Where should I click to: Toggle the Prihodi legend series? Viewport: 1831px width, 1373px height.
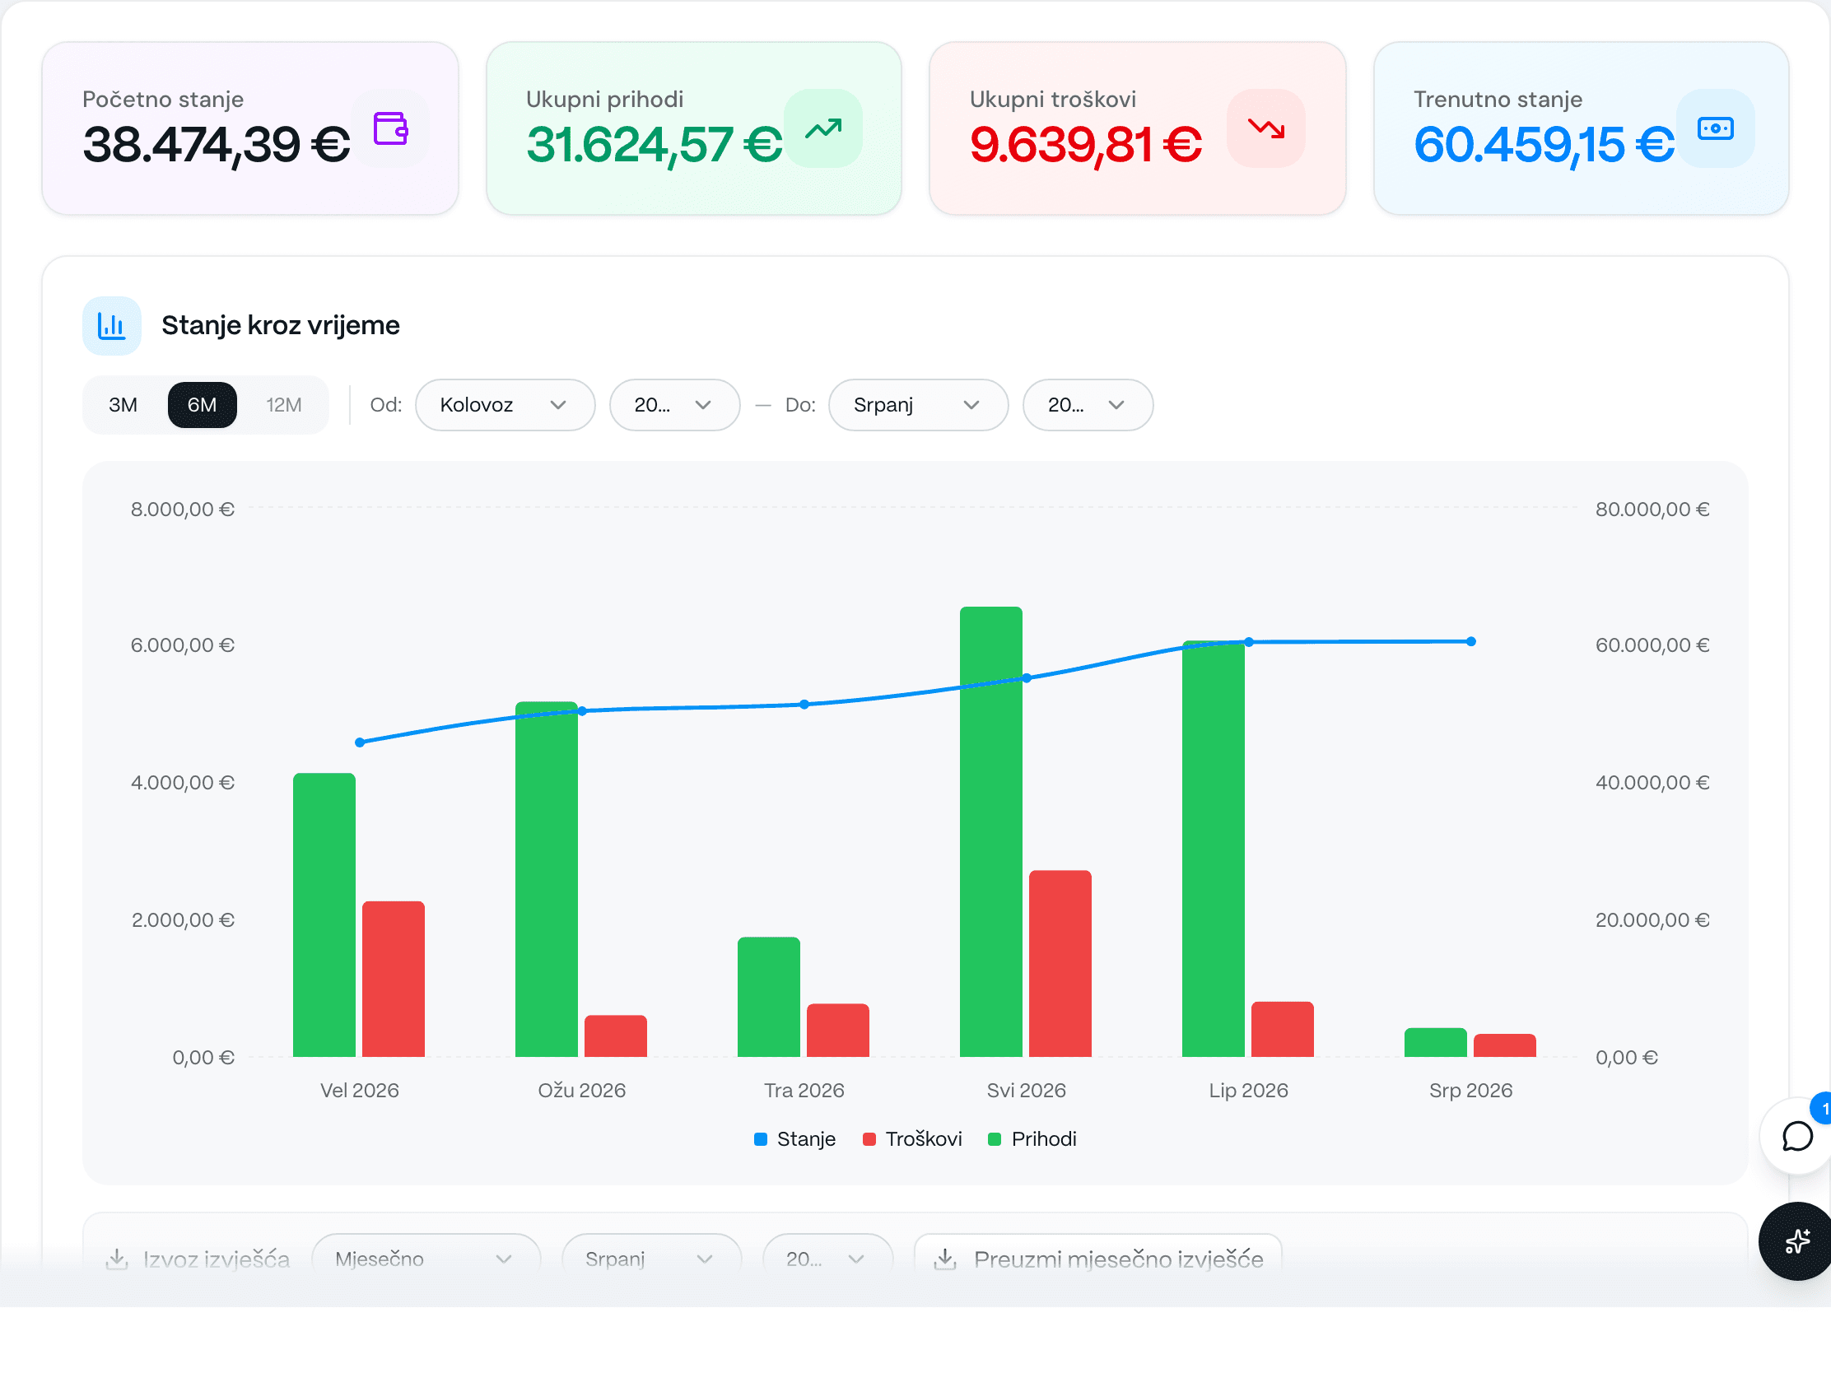click(1032, 1138)
